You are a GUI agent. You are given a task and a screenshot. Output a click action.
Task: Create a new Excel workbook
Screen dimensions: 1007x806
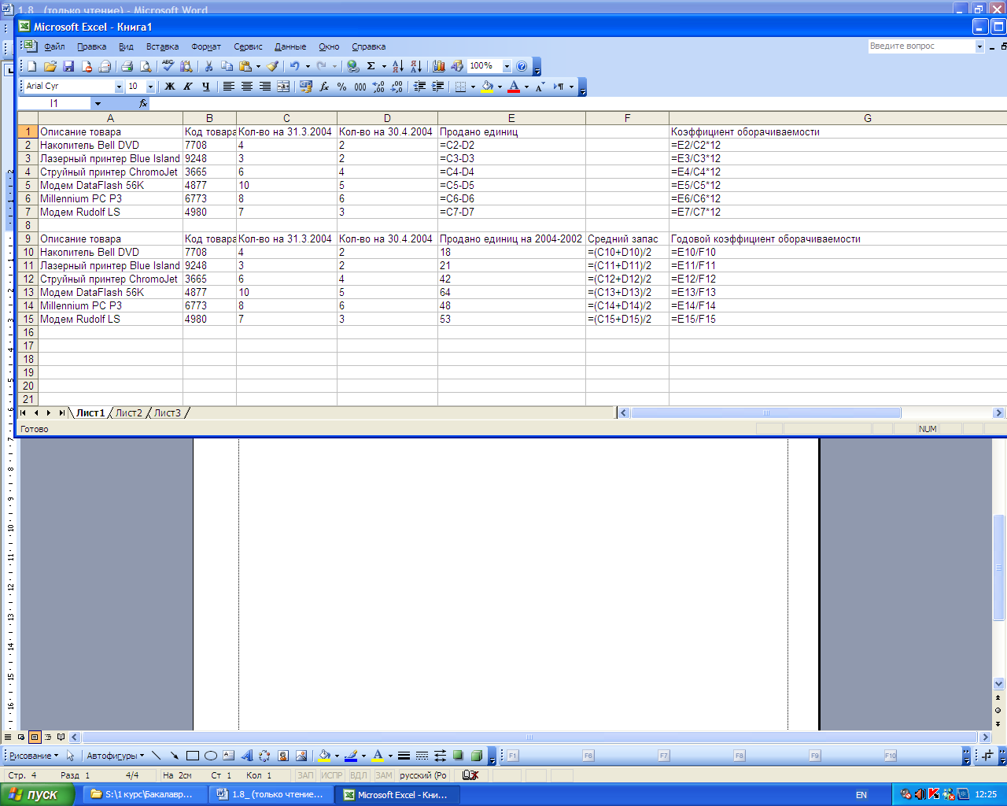point(32,66)
